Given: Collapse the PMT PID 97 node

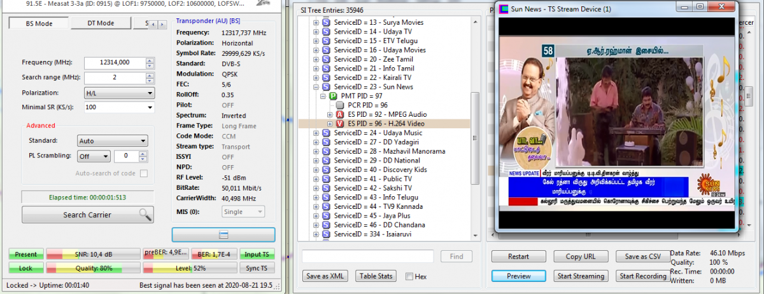Looking at the screenshot, I should [323, 96].
